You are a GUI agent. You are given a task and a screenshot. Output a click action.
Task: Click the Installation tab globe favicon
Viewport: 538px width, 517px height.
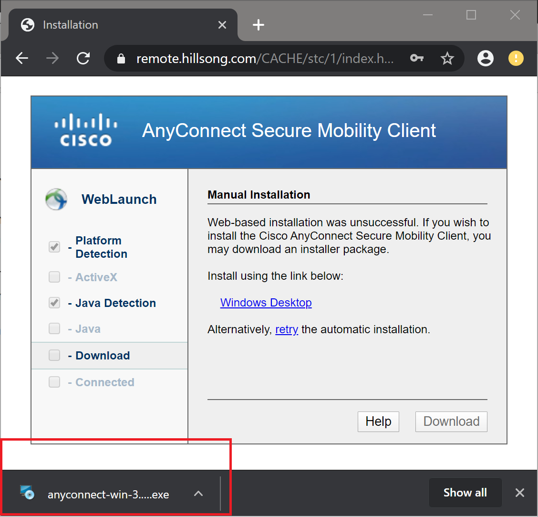click(x=28, y=25)
